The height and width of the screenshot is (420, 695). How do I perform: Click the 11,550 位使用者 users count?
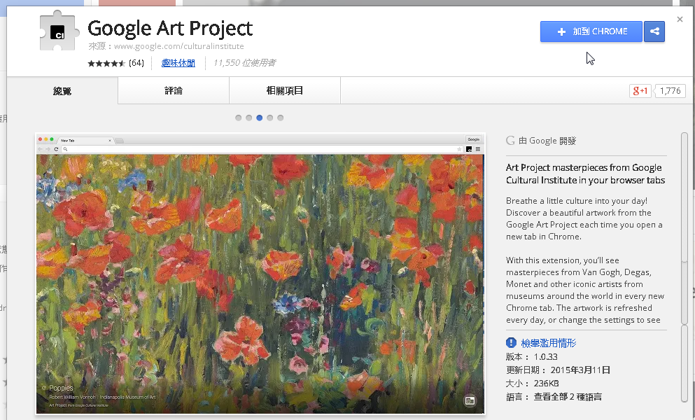tap(244, 63)
